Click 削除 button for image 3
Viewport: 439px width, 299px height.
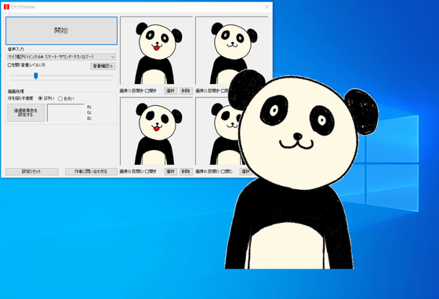[x=186, y=172]
